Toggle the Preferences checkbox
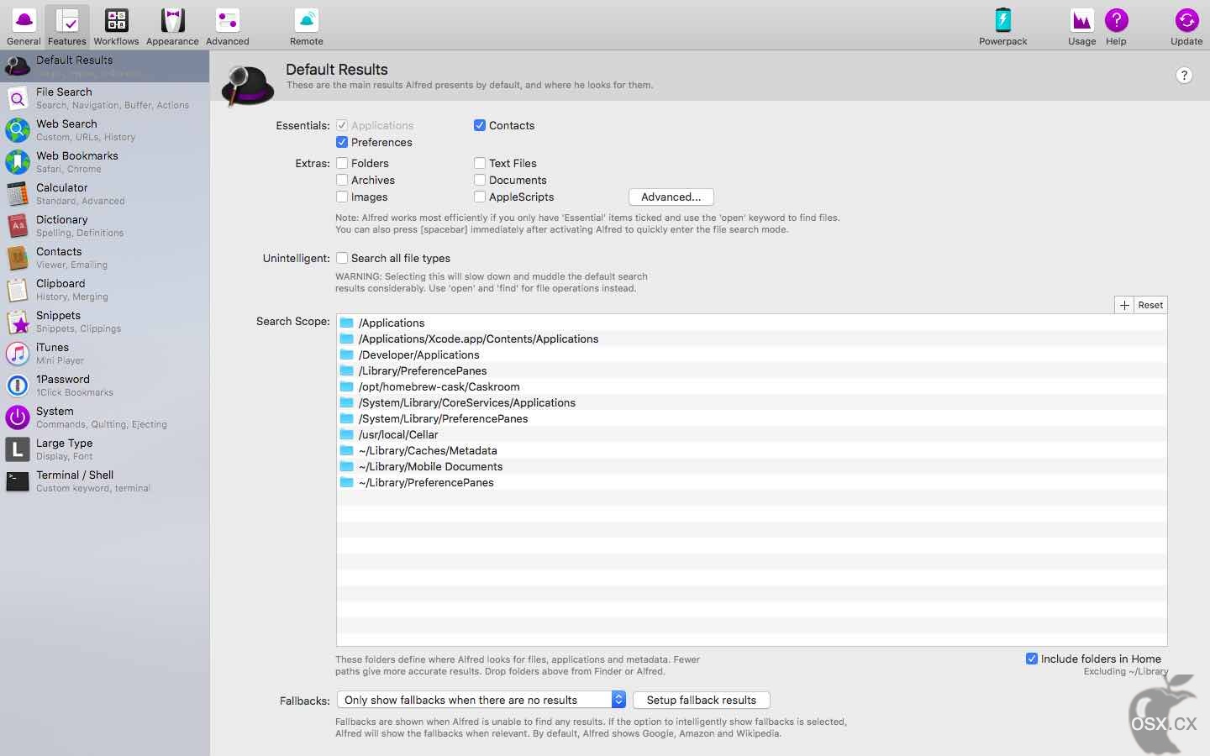Image resolution: width=1210 pixels, height=756 pixels. coord(342,142)
